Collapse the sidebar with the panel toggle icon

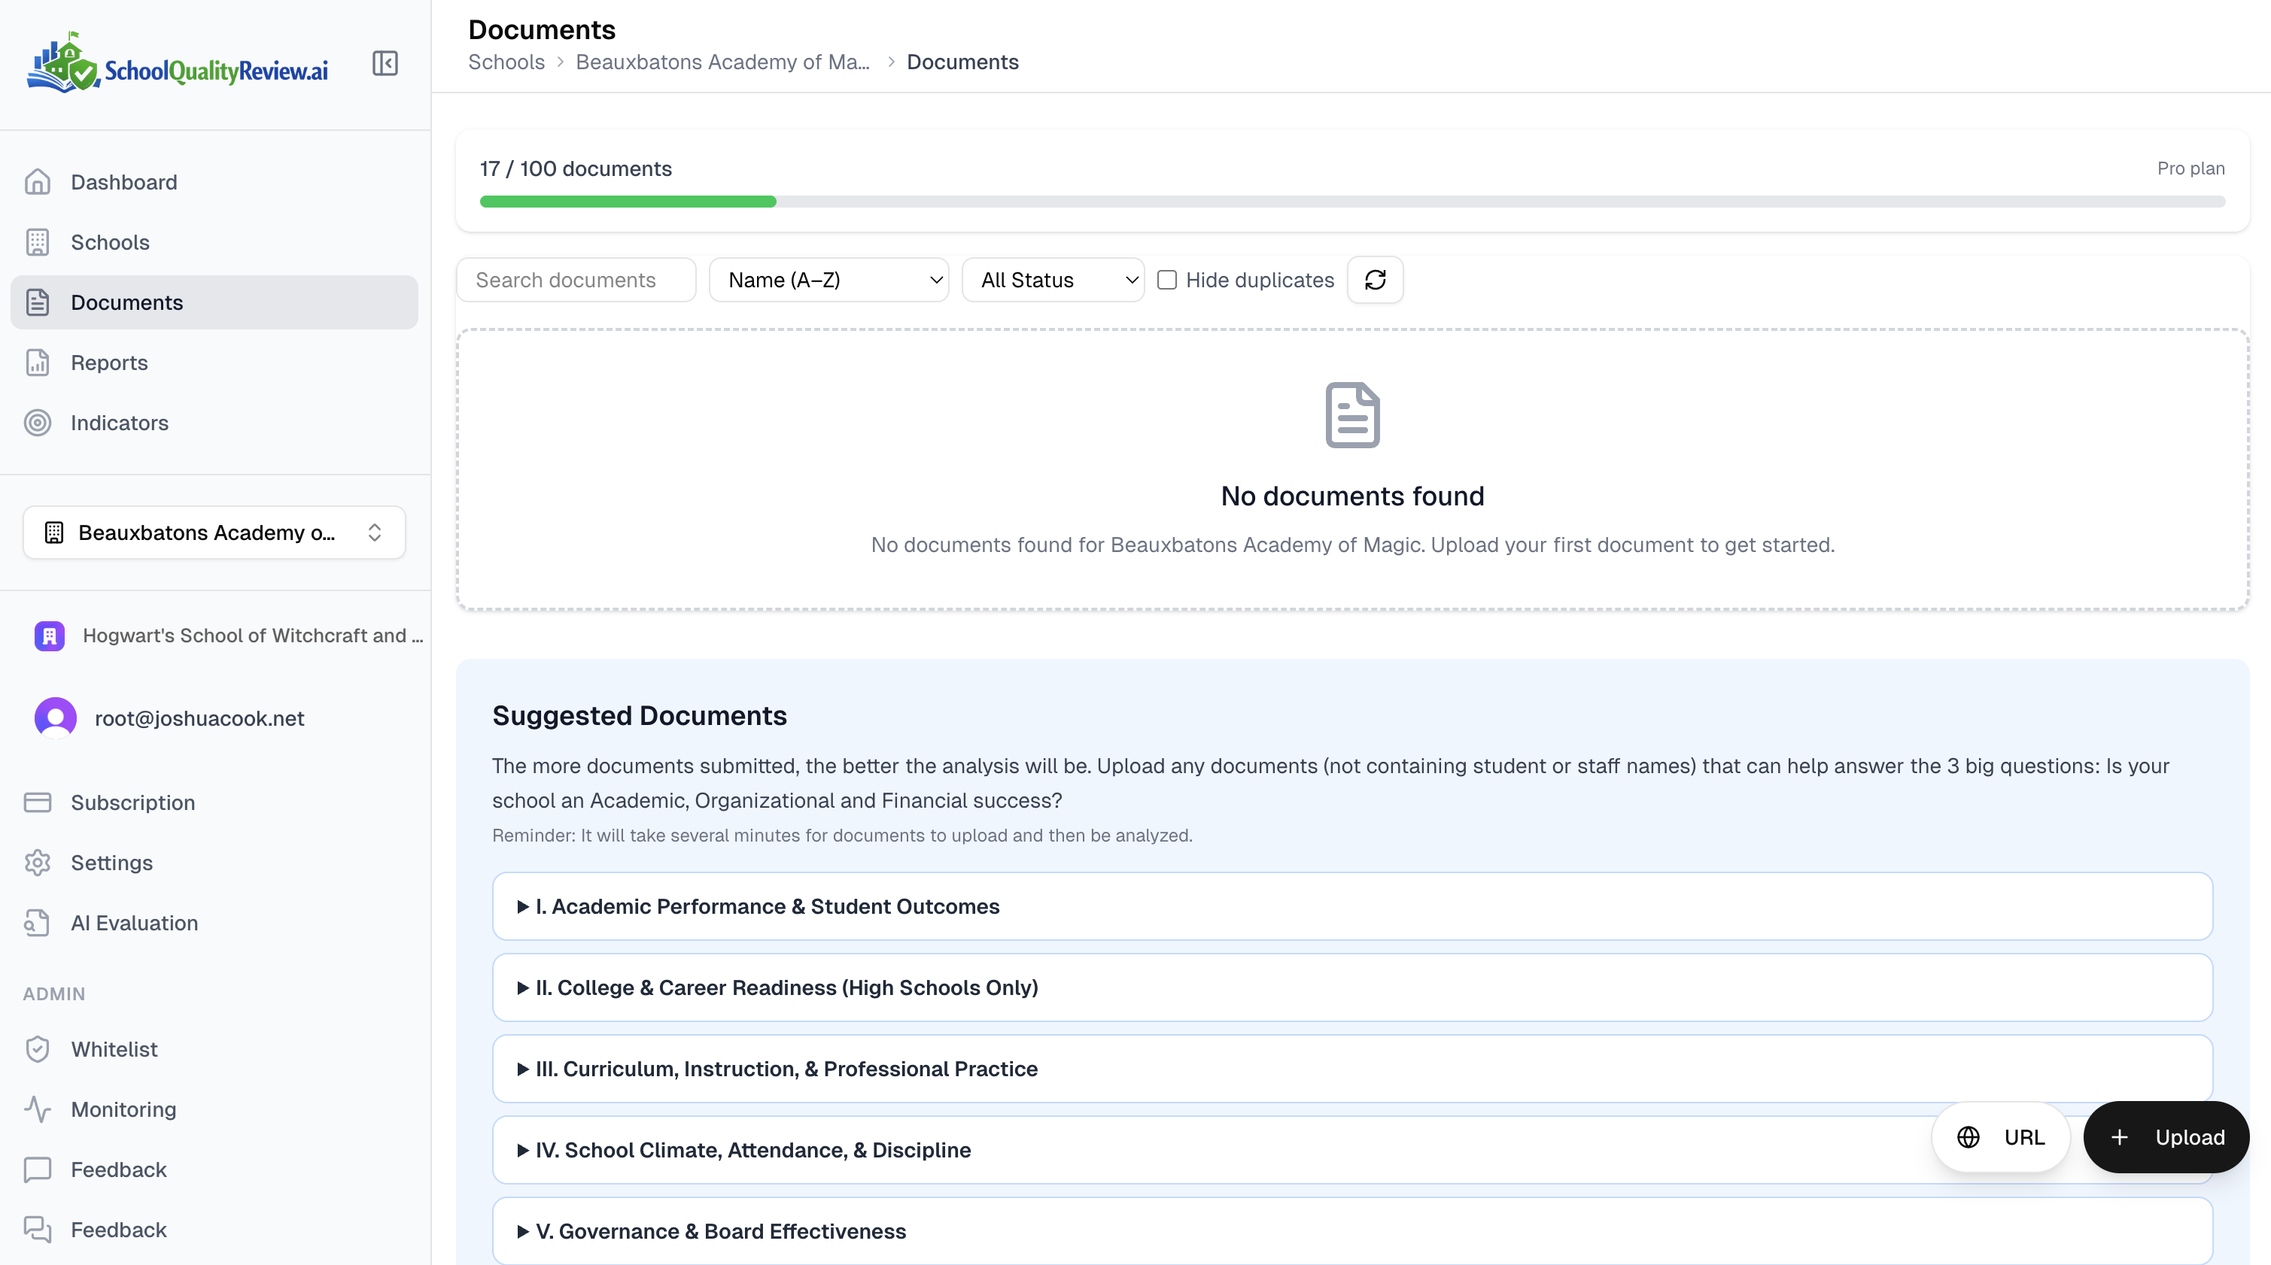coord(385,62)
